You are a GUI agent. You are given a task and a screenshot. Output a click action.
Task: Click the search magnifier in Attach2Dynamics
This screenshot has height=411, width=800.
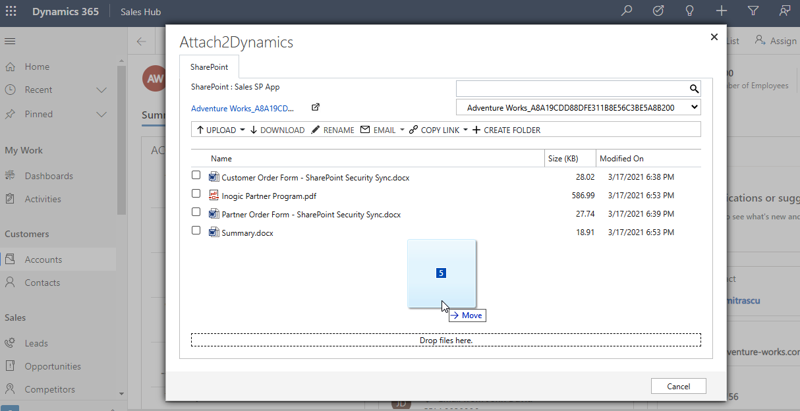pyautogui.click(x=694, y=89)
